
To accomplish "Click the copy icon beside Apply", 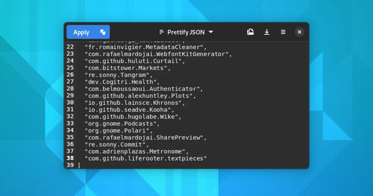I will tap(103, 32).
